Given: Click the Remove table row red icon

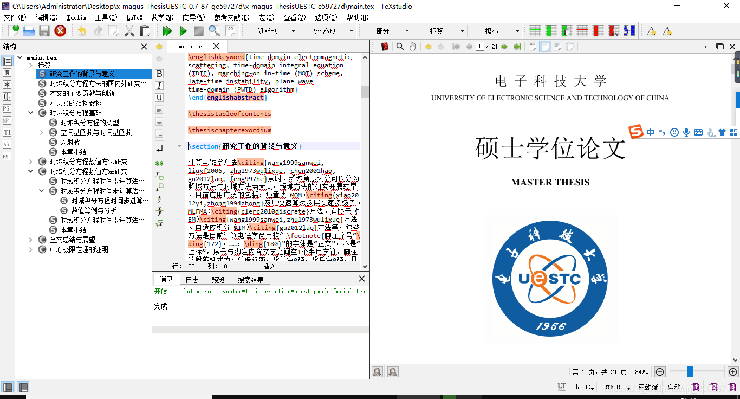Looking at the screenshot, I should 582,31.
